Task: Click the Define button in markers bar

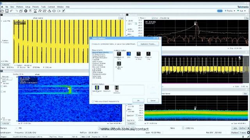Action: tap(242, 128)
